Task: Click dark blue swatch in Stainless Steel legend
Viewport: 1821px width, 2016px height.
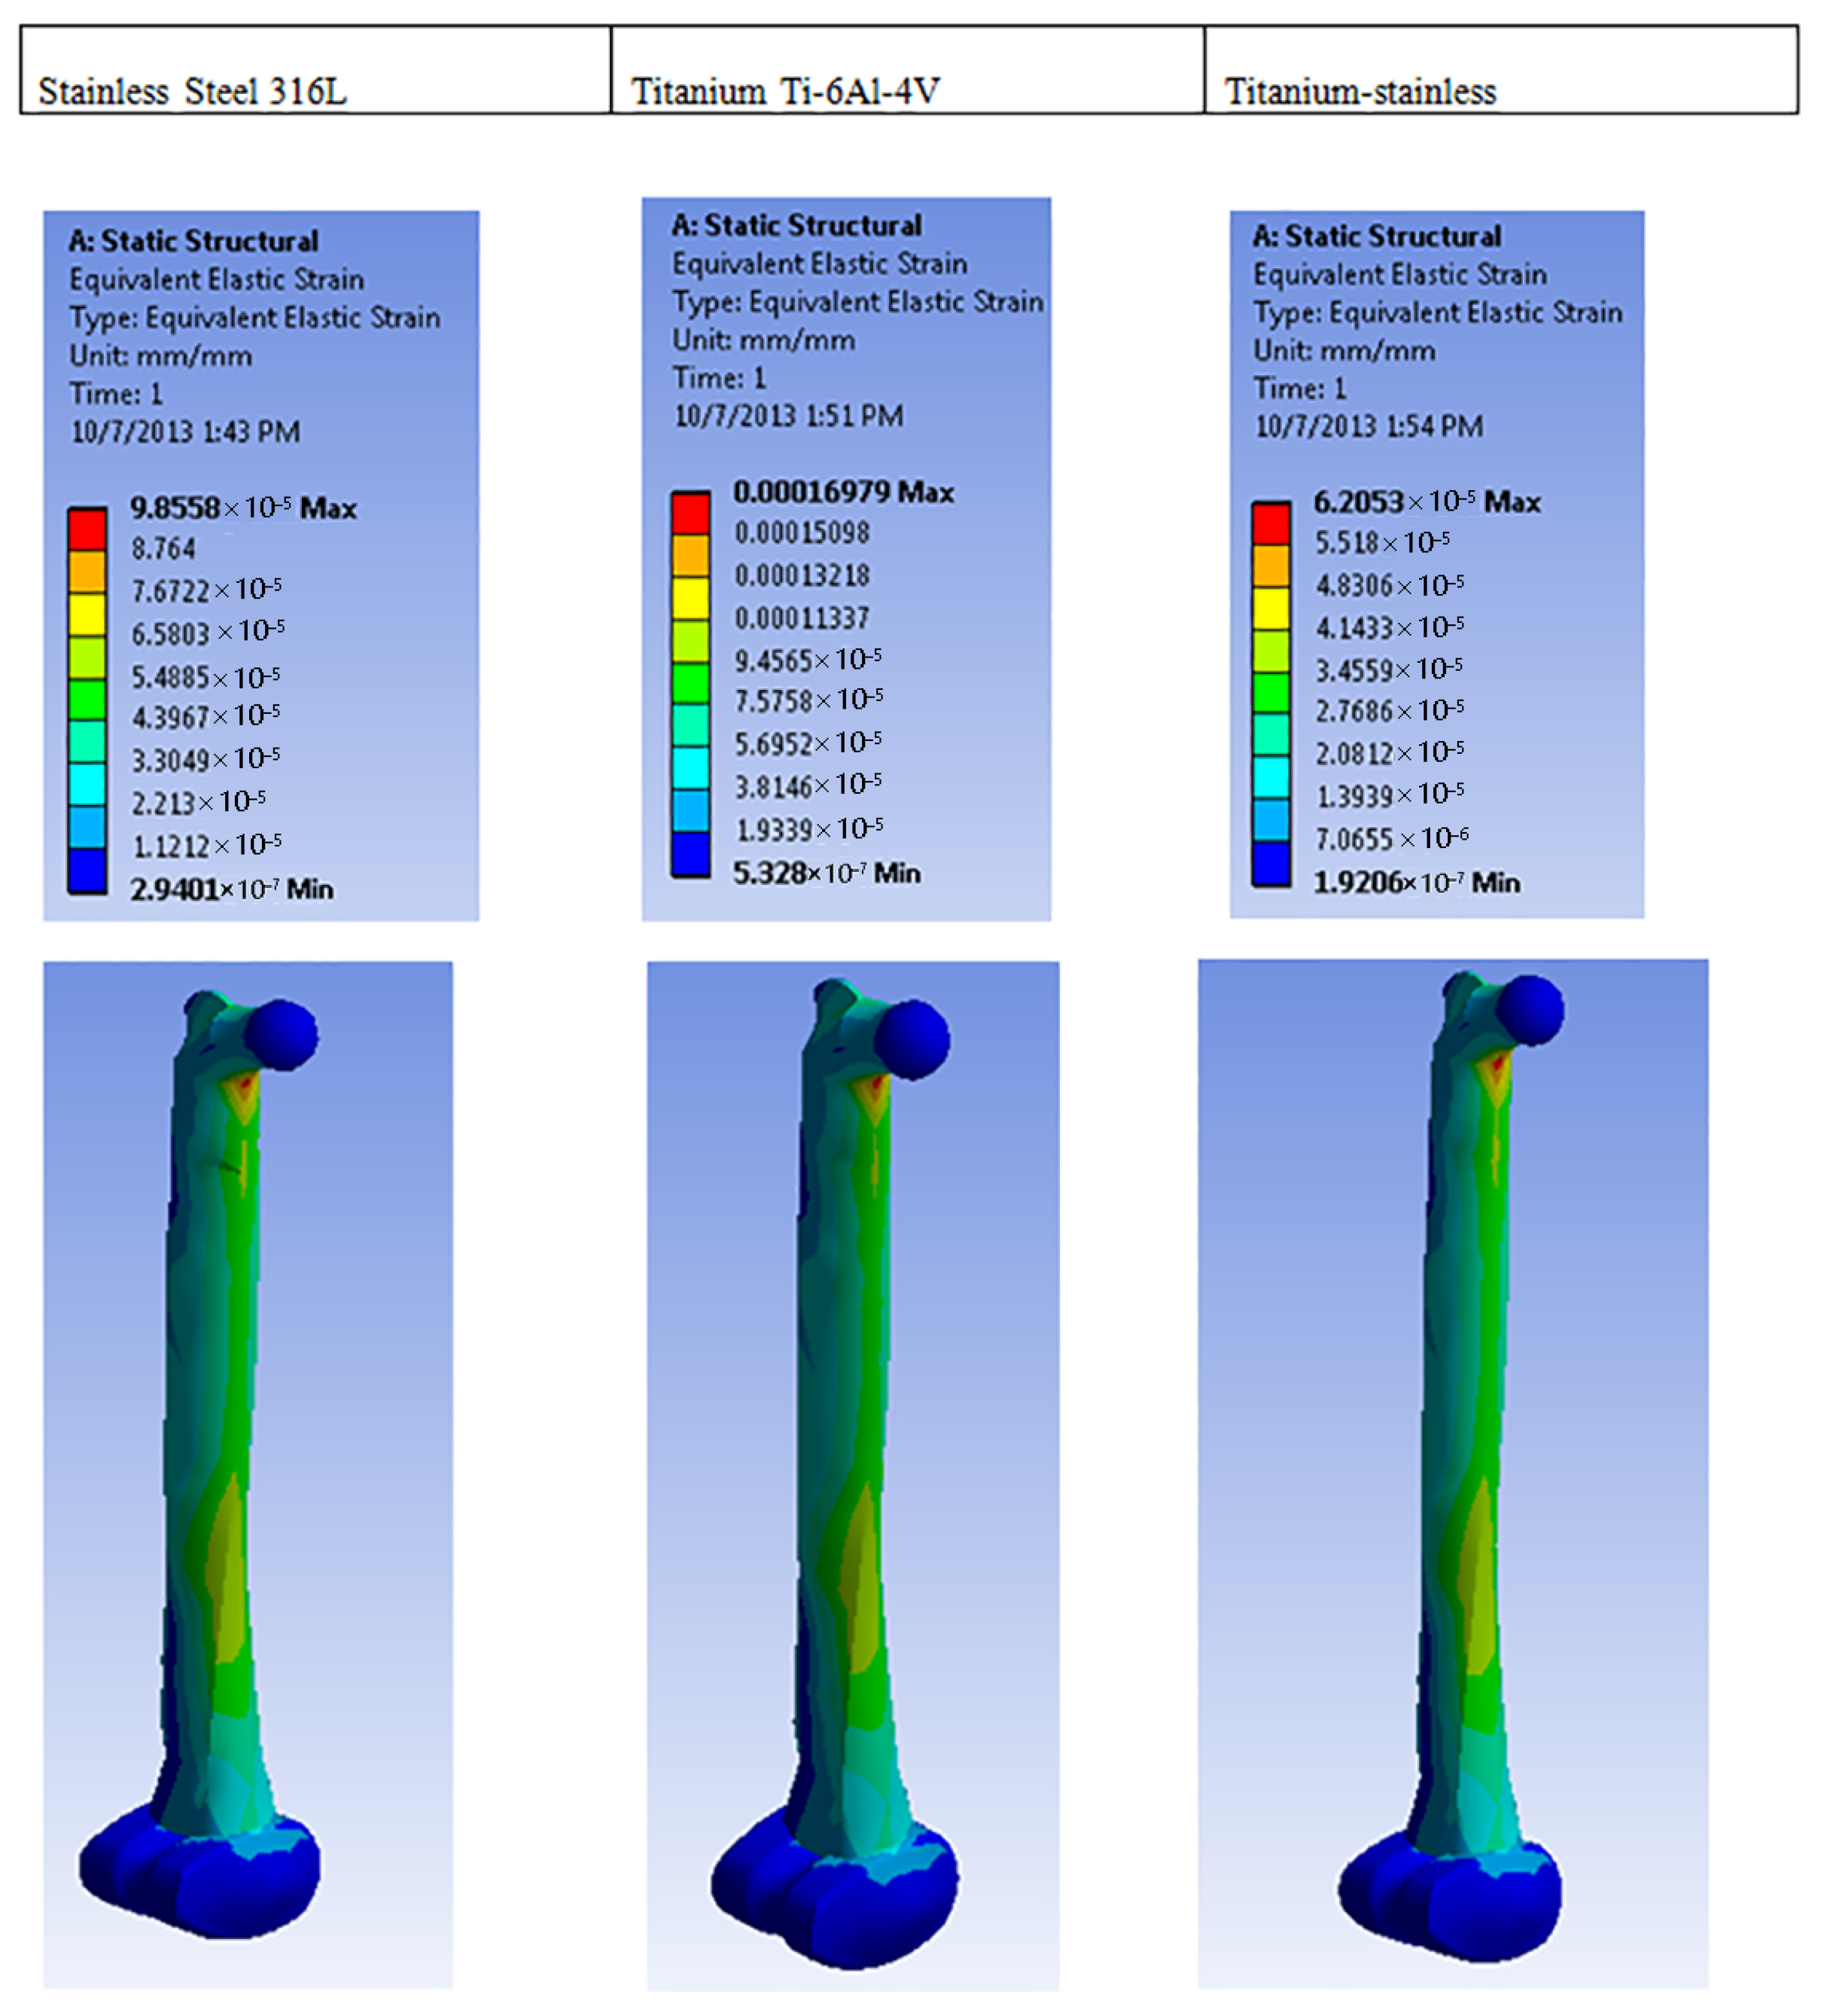Action: [x=87, y=870]
